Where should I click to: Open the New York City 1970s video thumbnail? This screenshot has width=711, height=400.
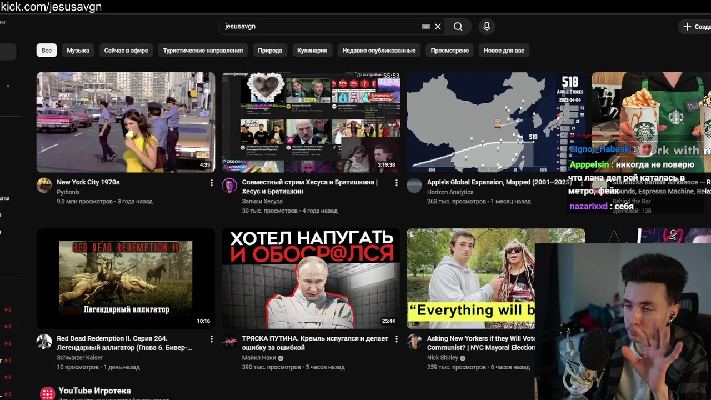[126, 122]
